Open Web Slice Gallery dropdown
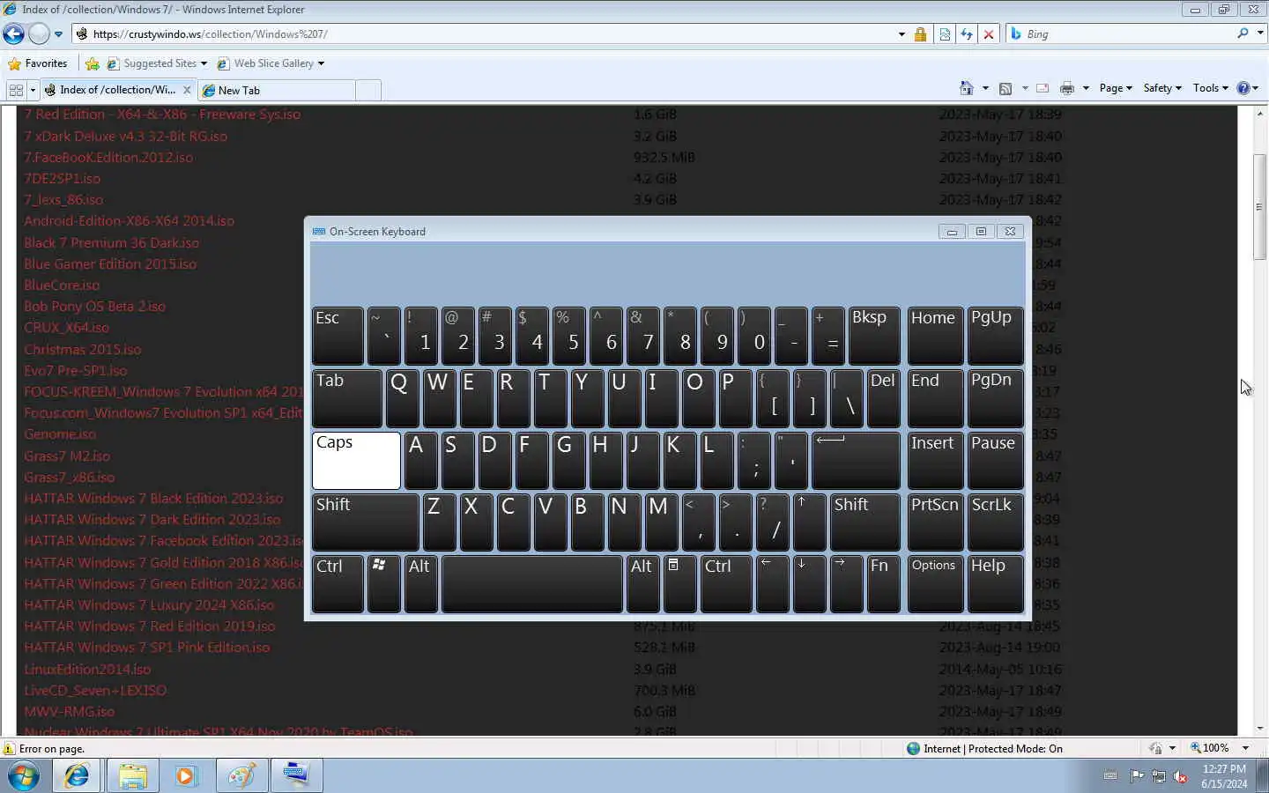The image size is (1269, 793). coord(271,63)
